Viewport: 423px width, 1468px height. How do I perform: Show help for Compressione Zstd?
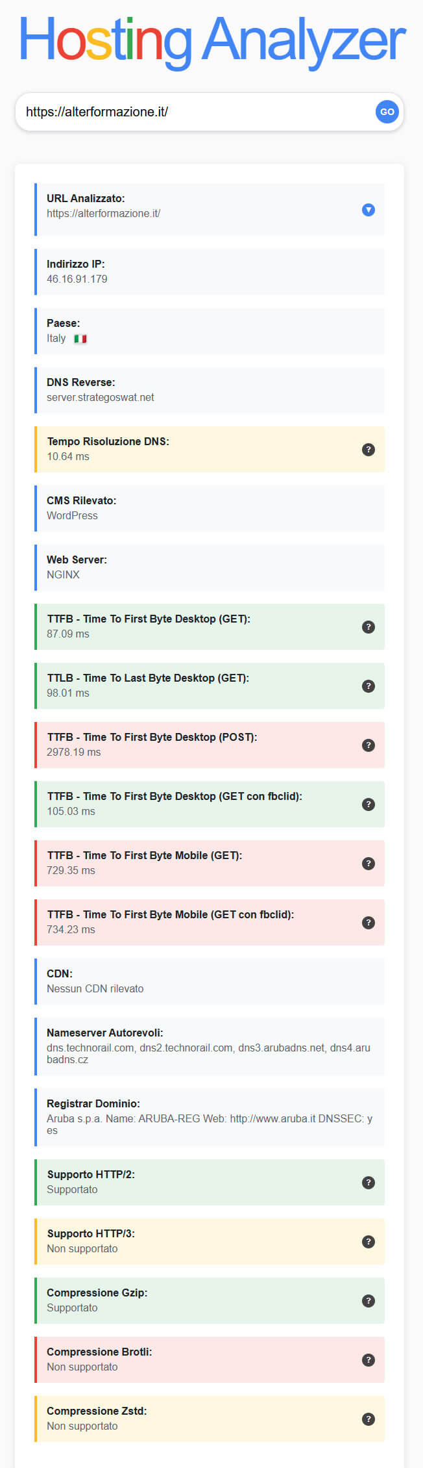coord(368,1419)
